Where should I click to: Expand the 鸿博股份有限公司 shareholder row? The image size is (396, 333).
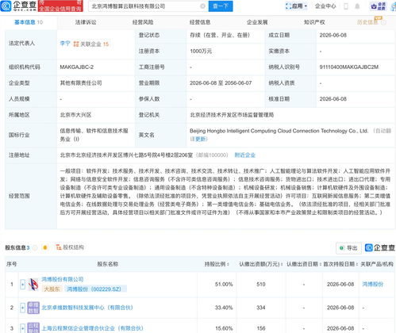pyautogui.click(x=23, y=285)
